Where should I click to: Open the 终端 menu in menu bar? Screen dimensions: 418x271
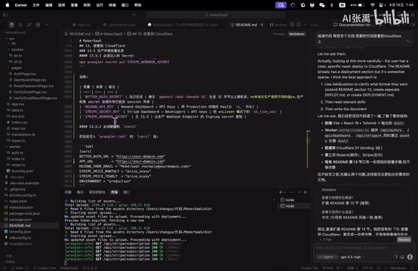(x=112, y=5)
